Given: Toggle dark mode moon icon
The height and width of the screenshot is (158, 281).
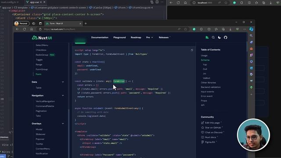Looking at the screenshot, I should 220,37.
